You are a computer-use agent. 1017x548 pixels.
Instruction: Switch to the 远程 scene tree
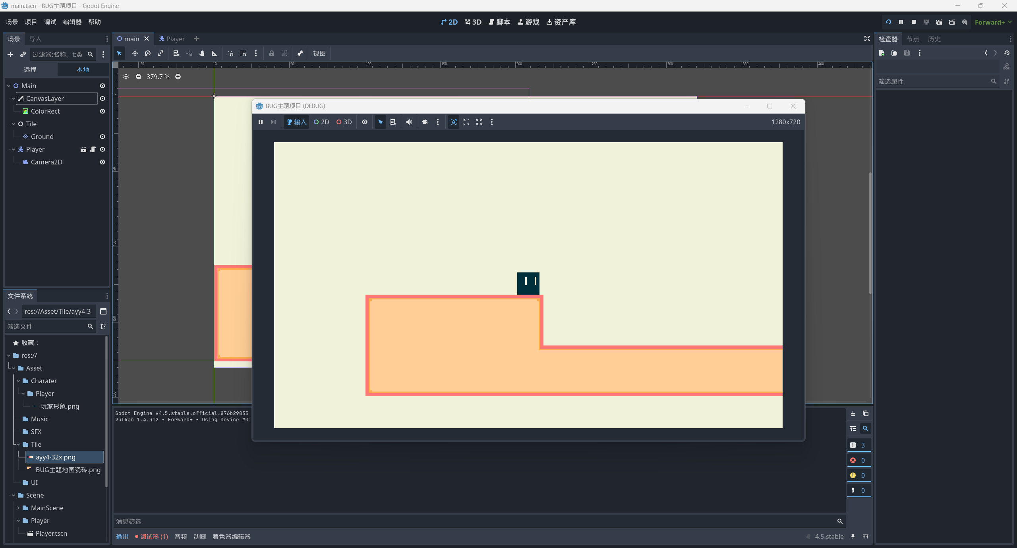pyautogui.click(x=30, y=69)
